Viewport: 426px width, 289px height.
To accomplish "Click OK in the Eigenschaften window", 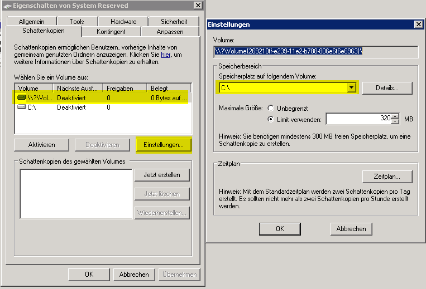I will click(89, 275).
